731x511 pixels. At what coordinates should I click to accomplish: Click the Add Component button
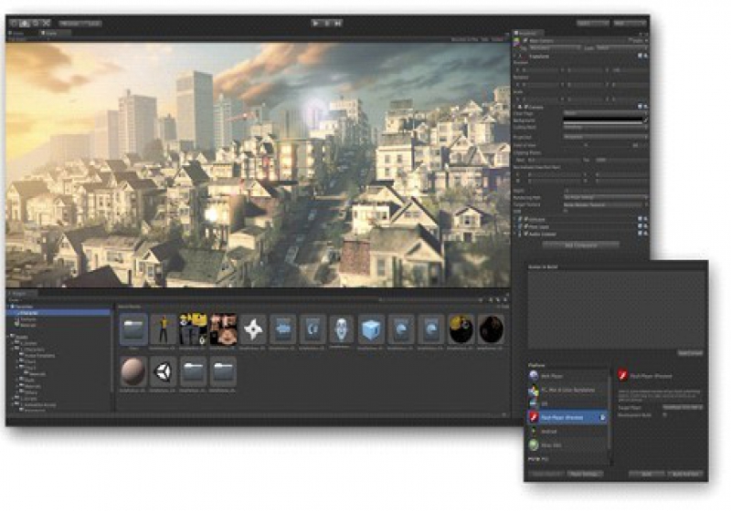pyautogui.click(x=581, y=245)
